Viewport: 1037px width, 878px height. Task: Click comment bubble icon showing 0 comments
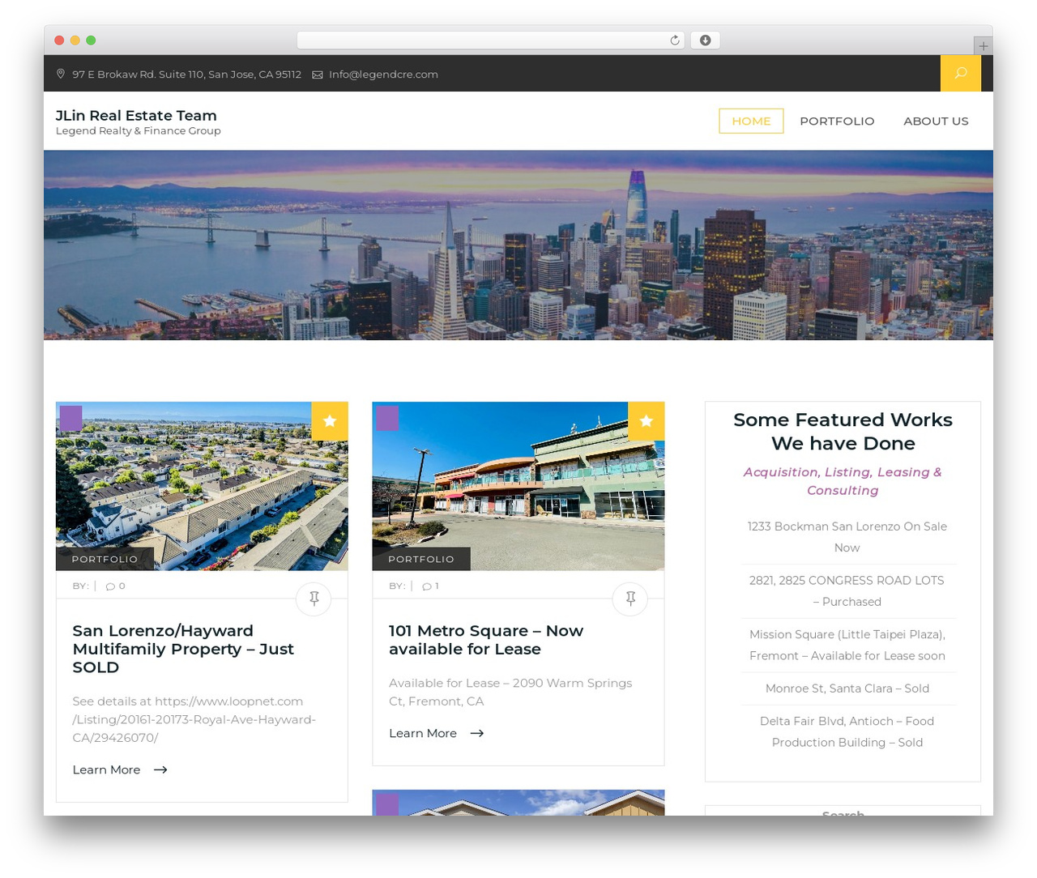tap(110, 586)
